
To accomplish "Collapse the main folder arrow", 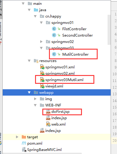I will 23,4.
